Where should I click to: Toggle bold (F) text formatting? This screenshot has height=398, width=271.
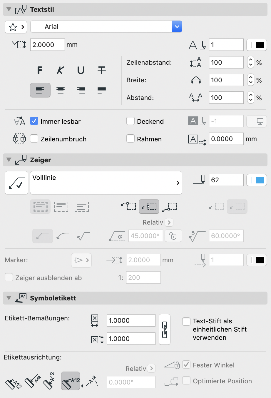[x=40, y=70]
